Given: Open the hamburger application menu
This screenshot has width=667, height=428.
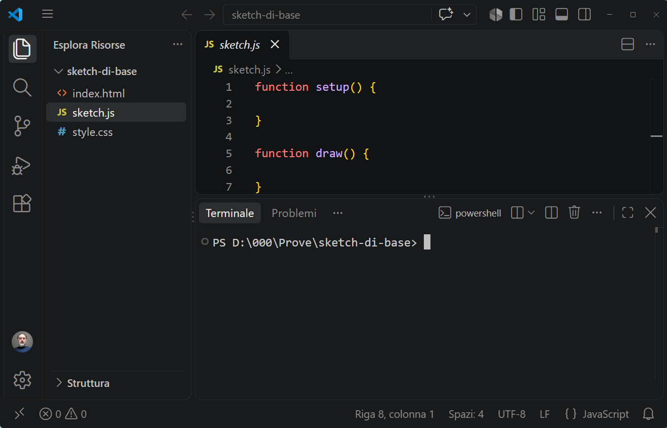Looking at the screenshot, I should click(x=48, y=14).
